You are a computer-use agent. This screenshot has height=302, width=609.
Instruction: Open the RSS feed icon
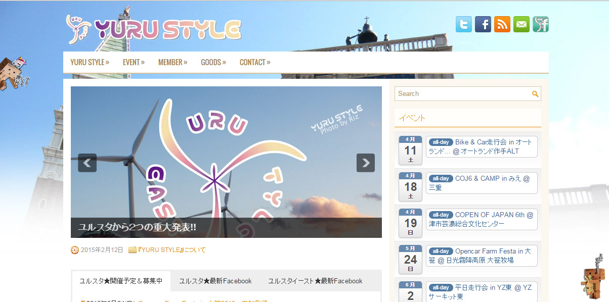point(502,24)
